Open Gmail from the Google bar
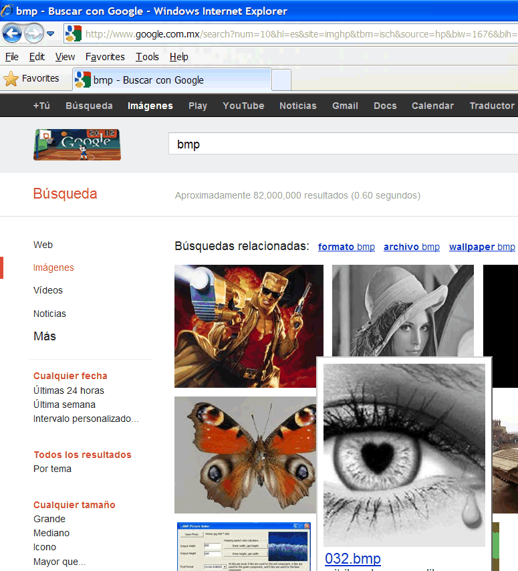The width and height of the screenshot is (518, 571). 345,106
